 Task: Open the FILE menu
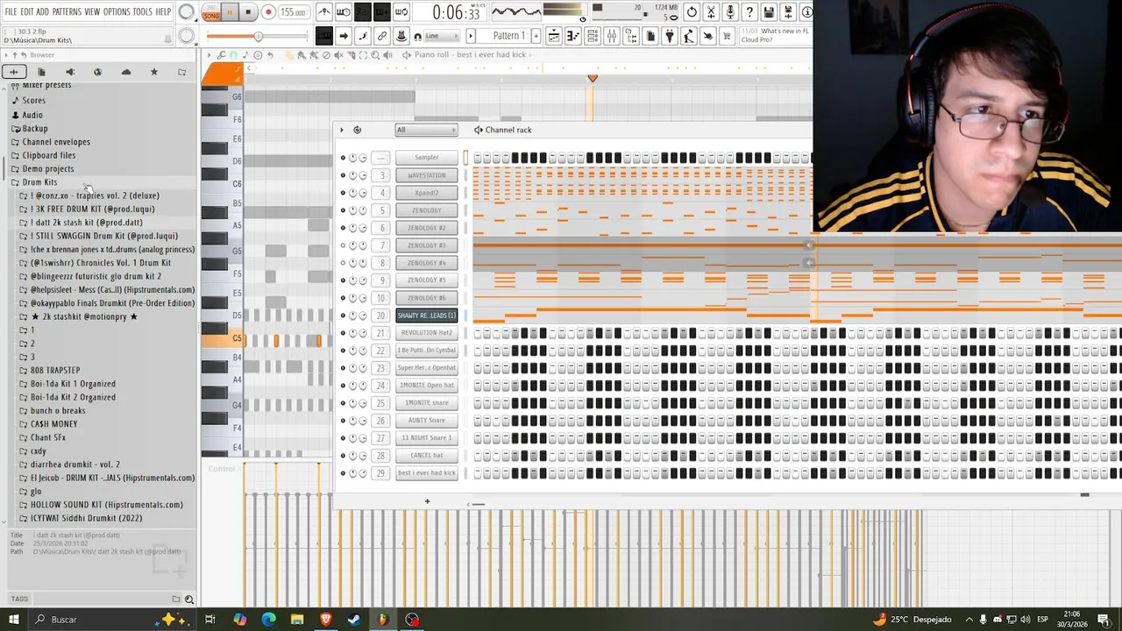[11, 12]
